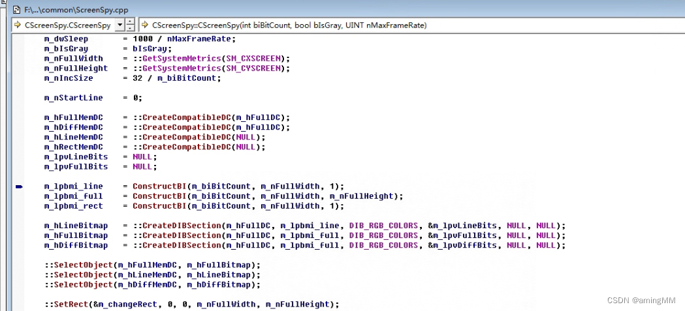
Task: Click the yellow arrow icon in the CScreenSpy.CScreenSpy box
Action: pos(18,25)
